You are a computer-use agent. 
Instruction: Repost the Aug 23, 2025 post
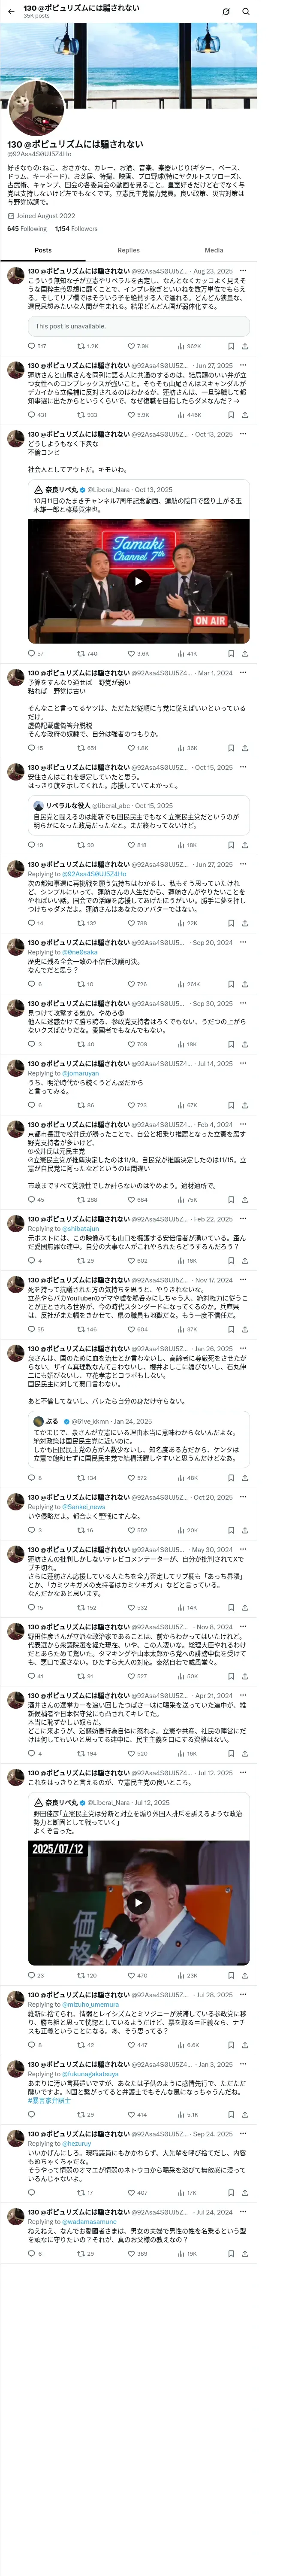tap(88, 346)
